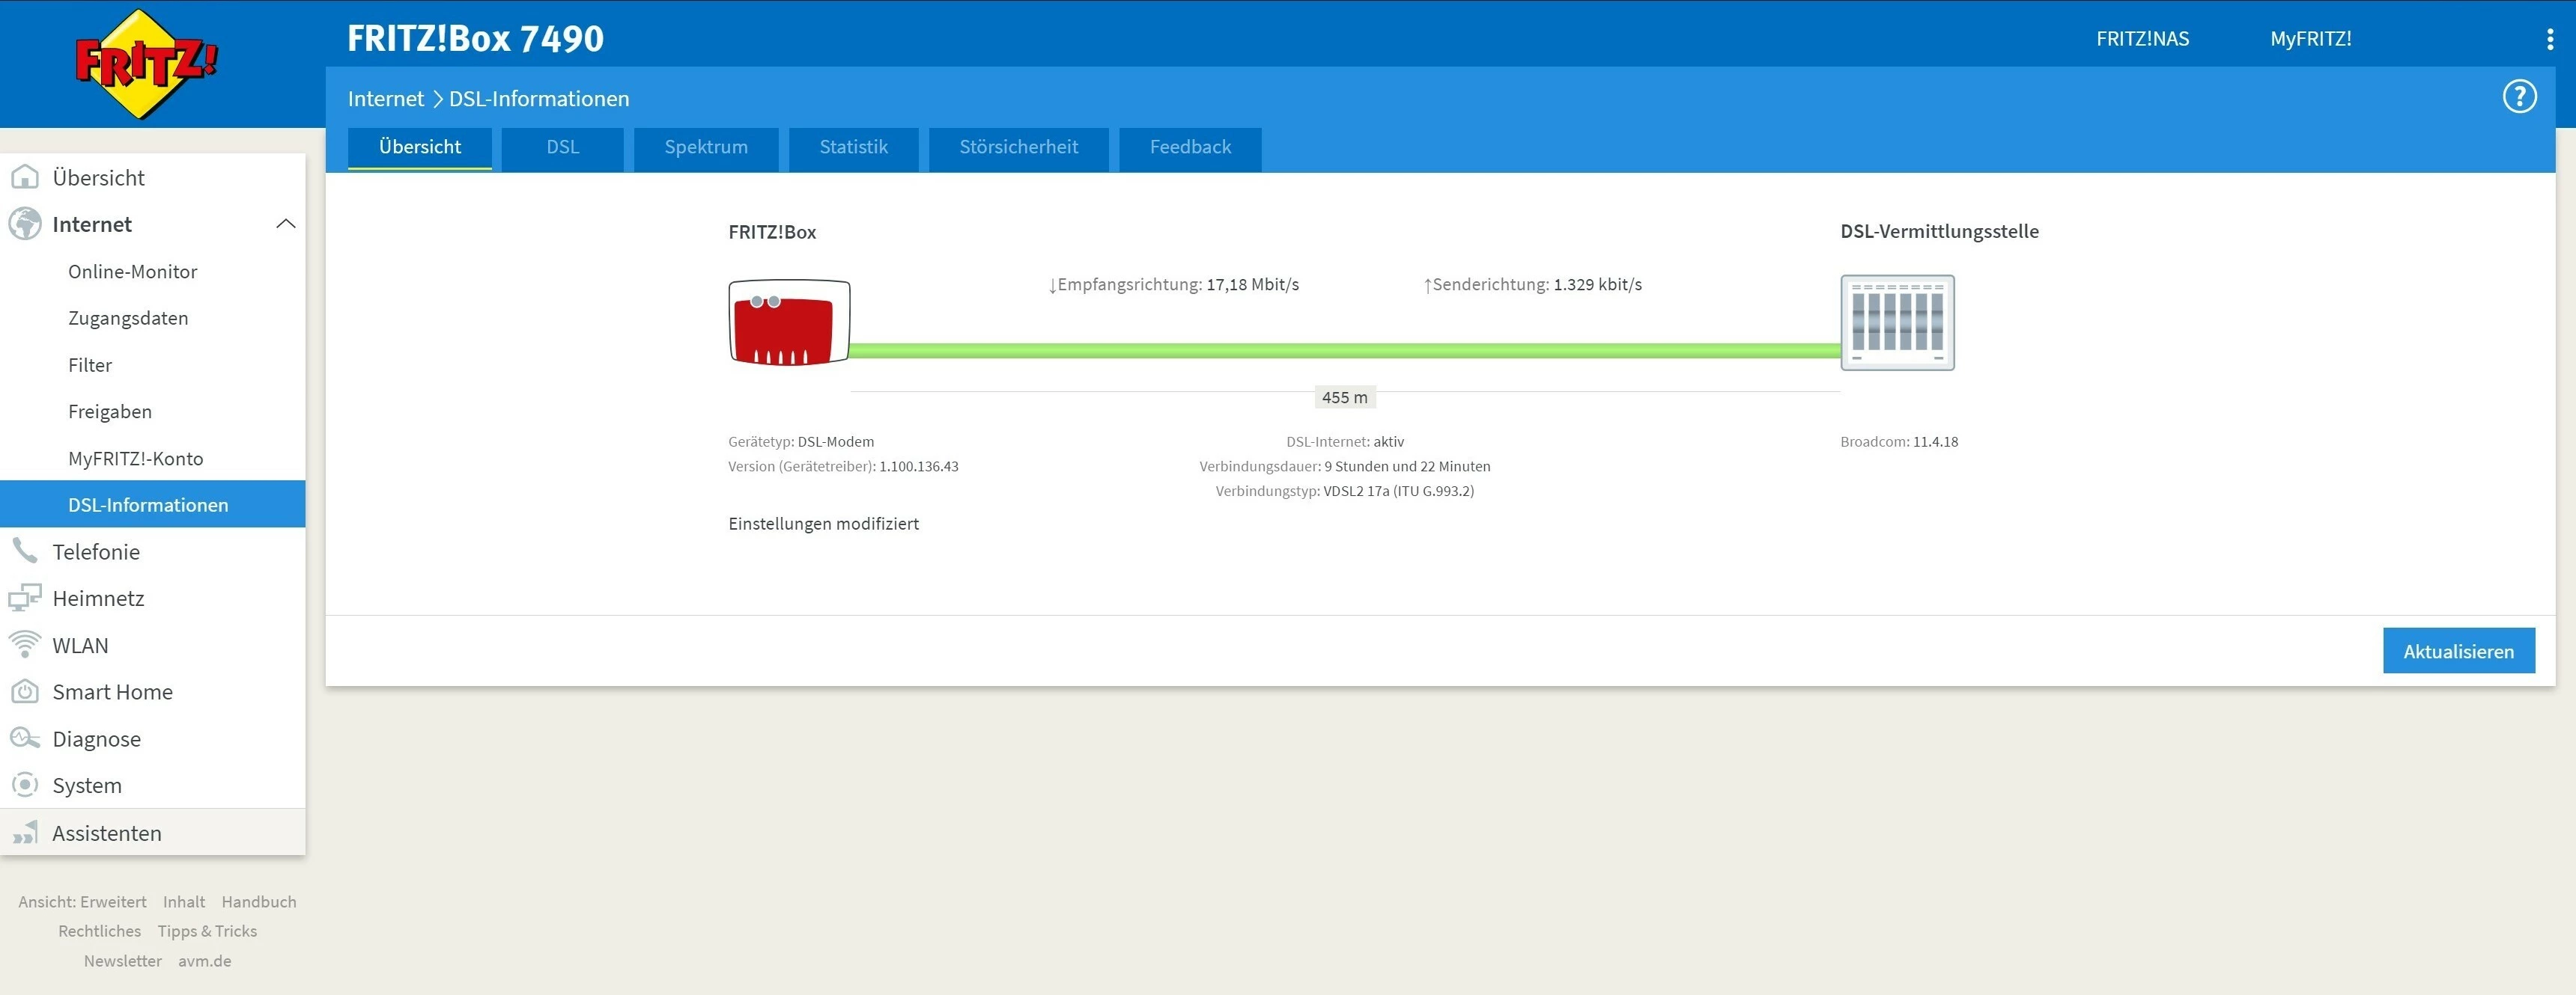Click the Smart Home icon
Screen dimensions: 2576x995
tap(24, 691)
